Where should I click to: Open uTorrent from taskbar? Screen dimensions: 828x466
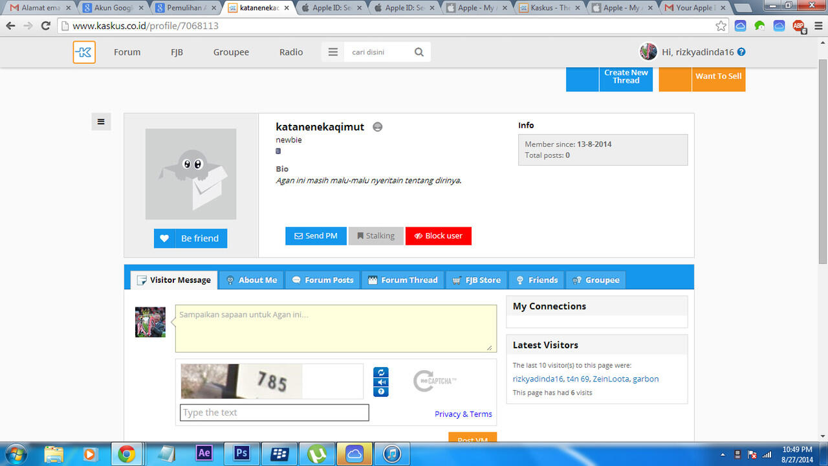tap(317, 454)
